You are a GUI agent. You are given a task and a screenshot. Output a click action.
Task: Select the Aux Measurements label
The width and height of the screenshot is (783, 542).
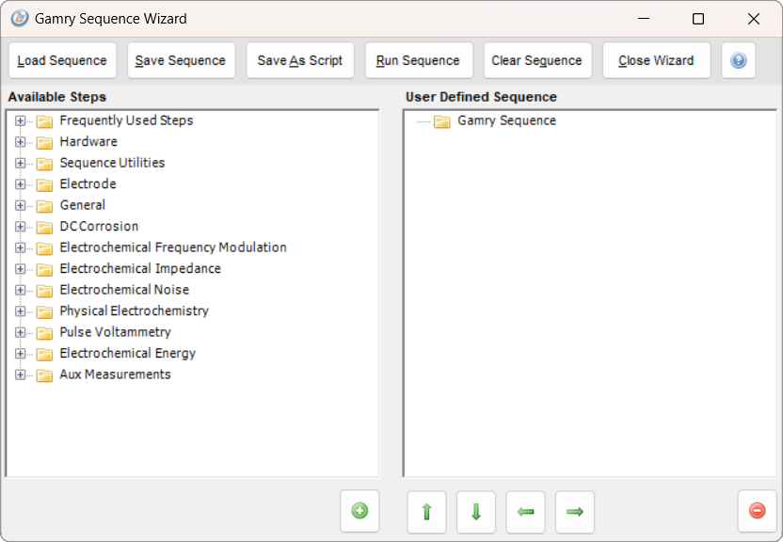pyautogui.click(x=116, y=375)
